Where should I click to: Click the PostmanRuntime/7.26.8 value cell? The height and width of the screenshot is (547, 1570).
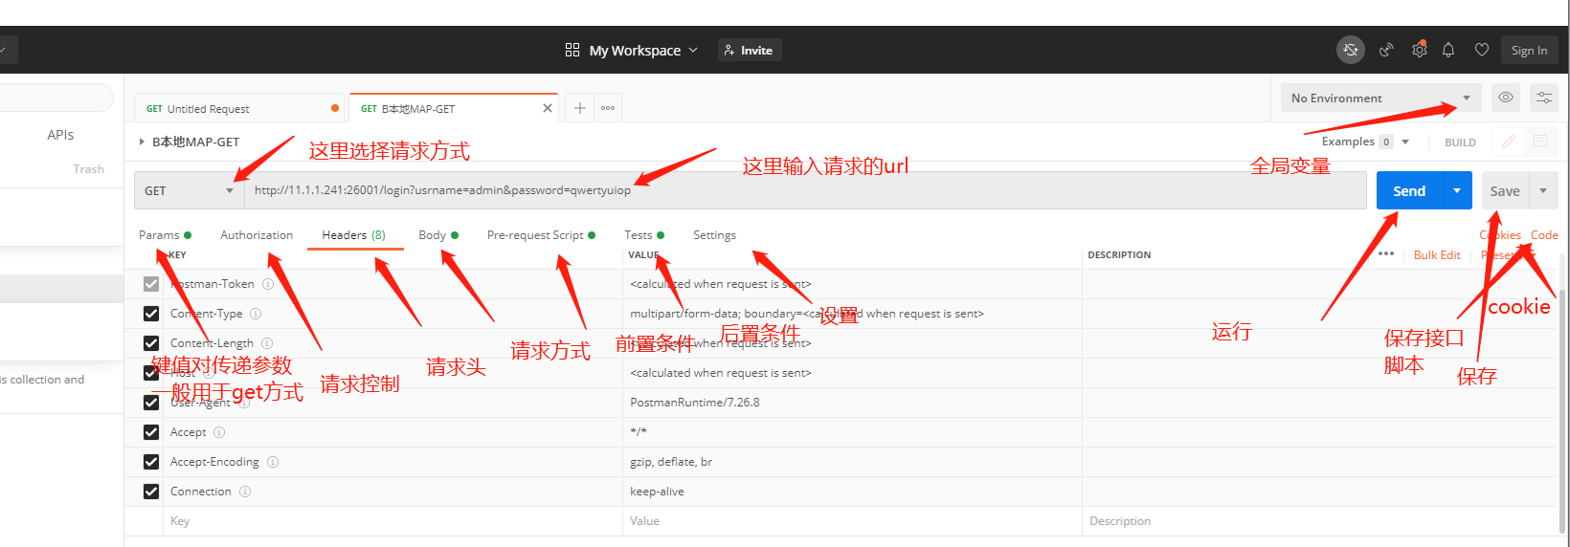coord(852,403)
